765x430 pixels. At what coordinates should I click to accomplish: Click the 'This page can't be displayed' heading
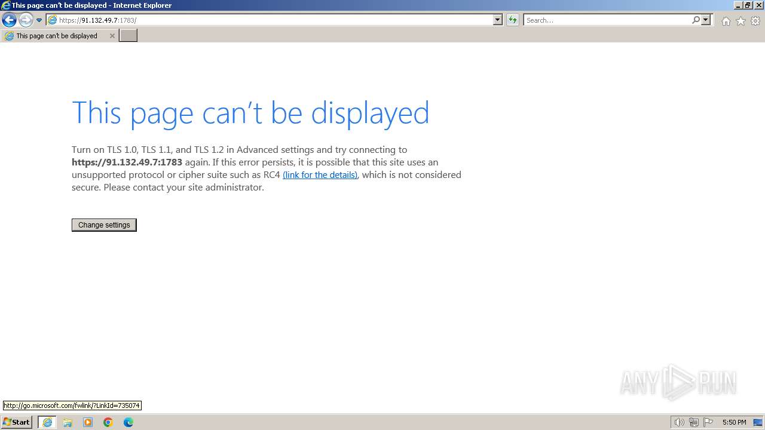tap(250, 113)
